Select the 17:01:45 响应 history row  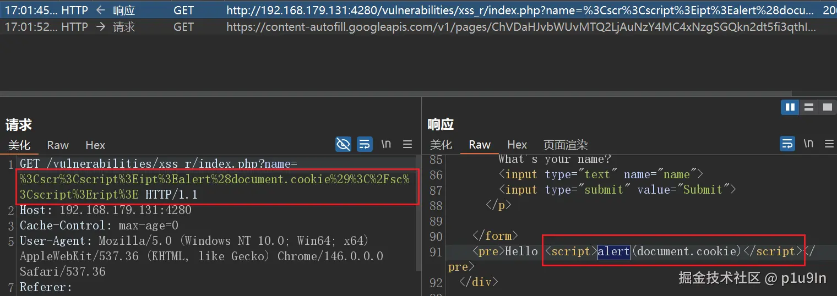tap(418, 10)
